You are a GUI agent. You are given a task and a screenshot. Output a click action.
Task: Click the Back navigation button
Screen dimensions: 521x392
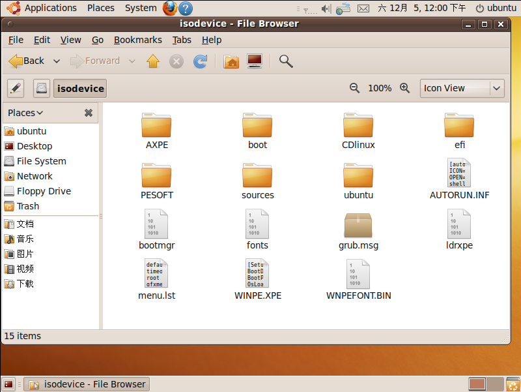coord(27,61)
